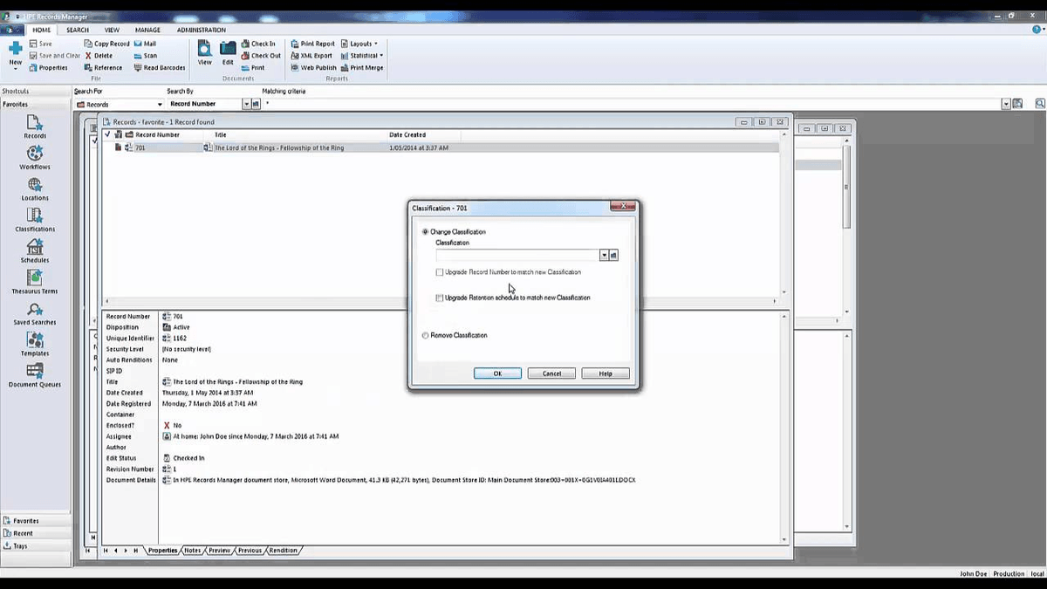Click the Delete ribbon command

pos(99,56)
